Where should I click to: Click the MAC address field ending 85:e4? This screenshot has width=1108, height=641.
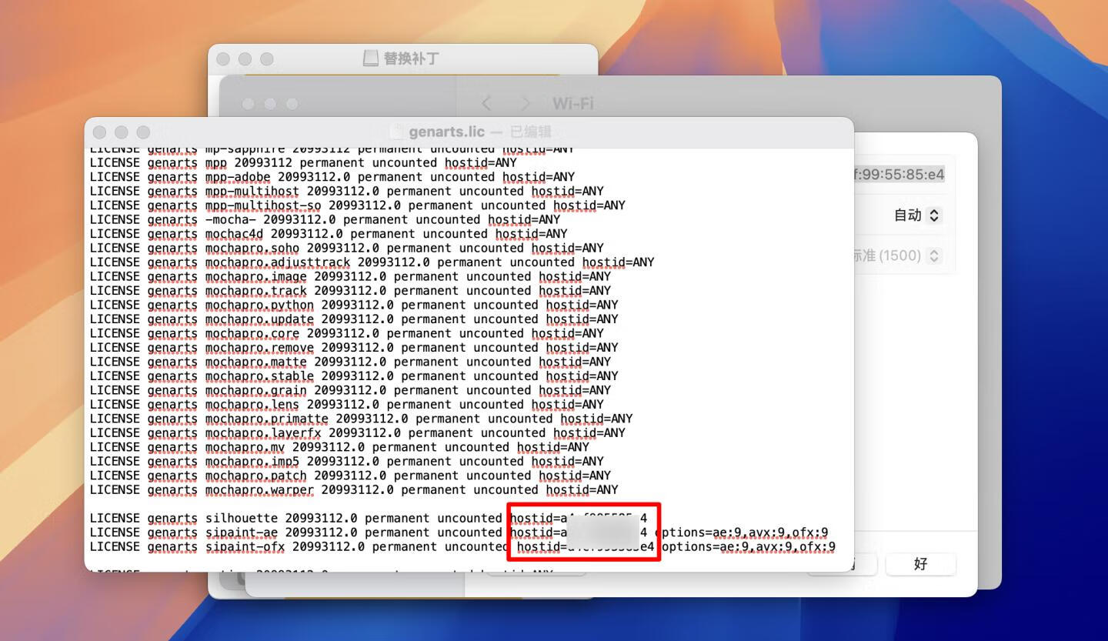(899, 175)
